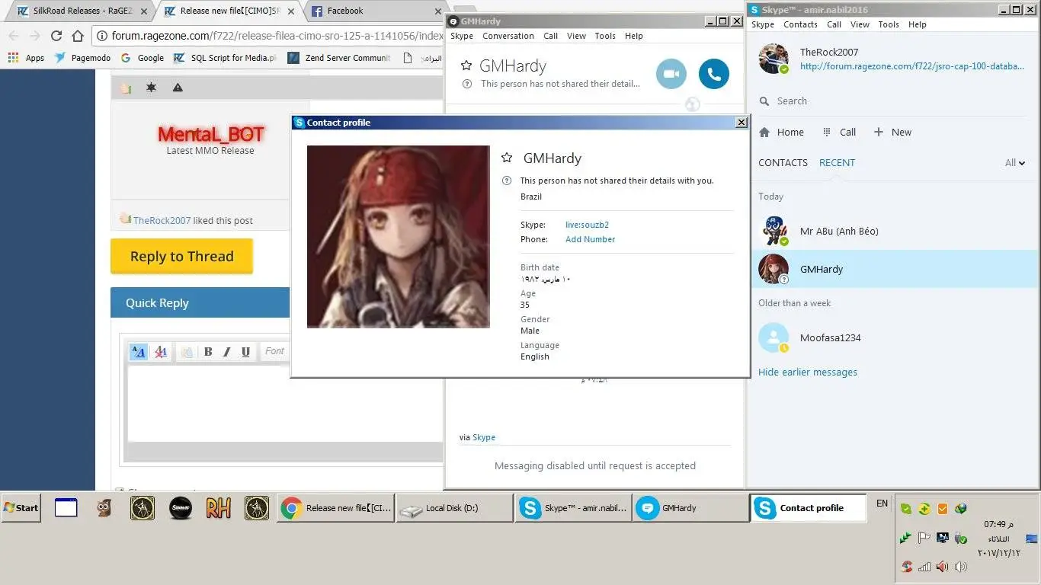Select Mr ABu (Anh Béo) contact

tap(895, 231)
